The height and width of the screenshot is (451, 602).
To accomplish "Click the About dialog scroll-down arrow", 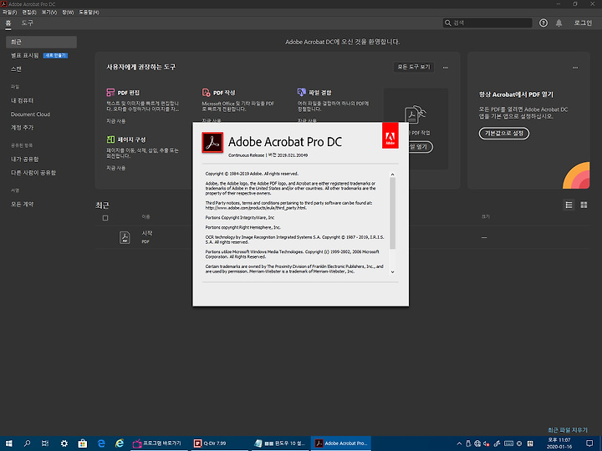I will [x=392, y=271].
